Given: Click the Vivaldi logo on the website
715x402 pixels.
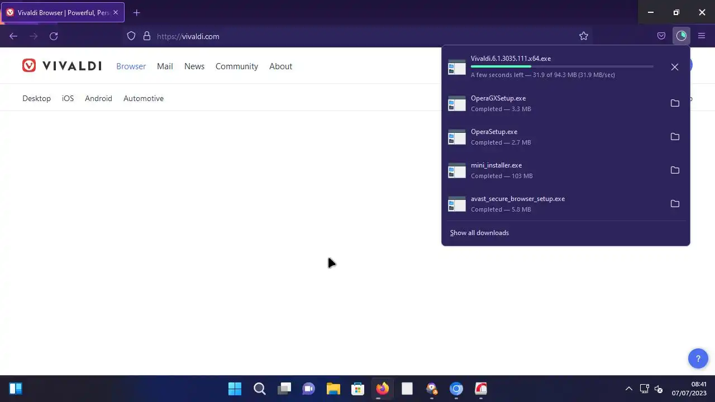Looking at the screenshot, I should click(x=62, y=66).
